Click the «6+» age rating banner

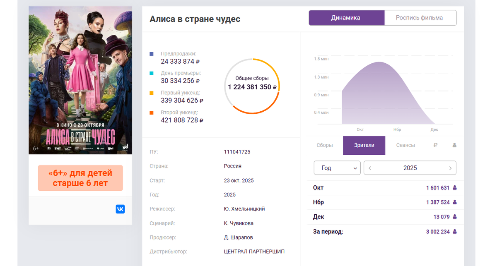point(80,178)
